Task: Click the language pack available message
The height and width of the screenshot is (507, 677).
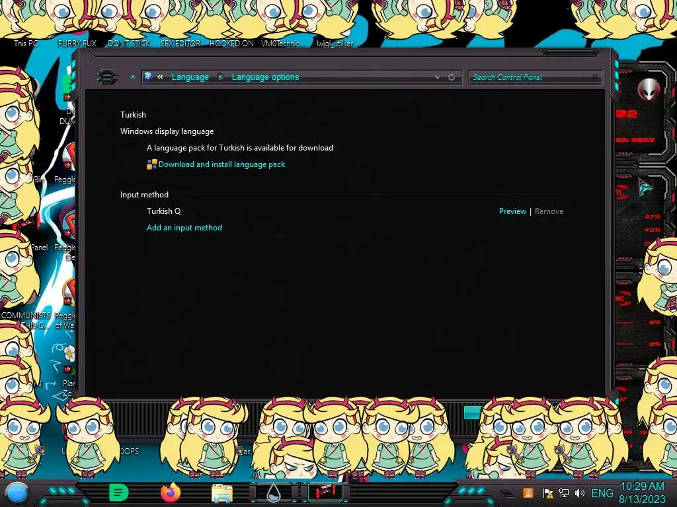Action: 239,148
